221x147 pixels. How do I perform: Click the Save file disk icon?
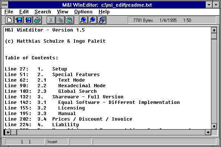coord(28,20)
